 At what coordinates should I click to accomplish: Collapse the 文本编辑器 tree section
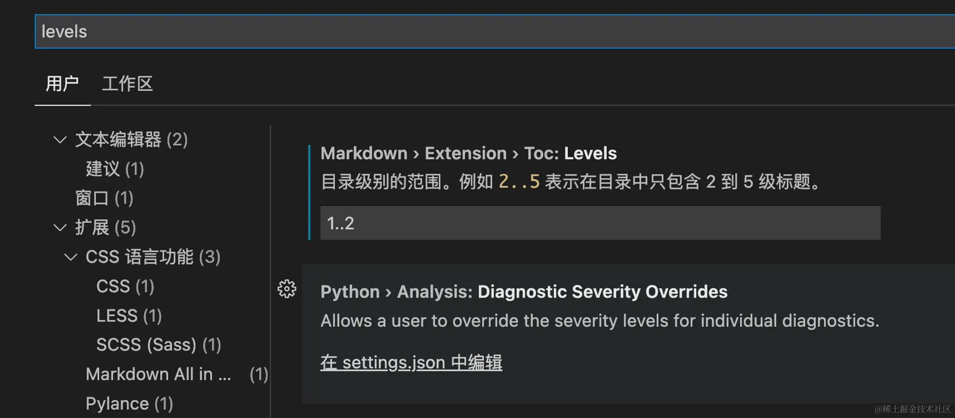click(x=60, y=140)
